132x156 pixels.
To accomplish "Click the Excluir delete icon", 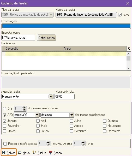I will click(34, 152).
